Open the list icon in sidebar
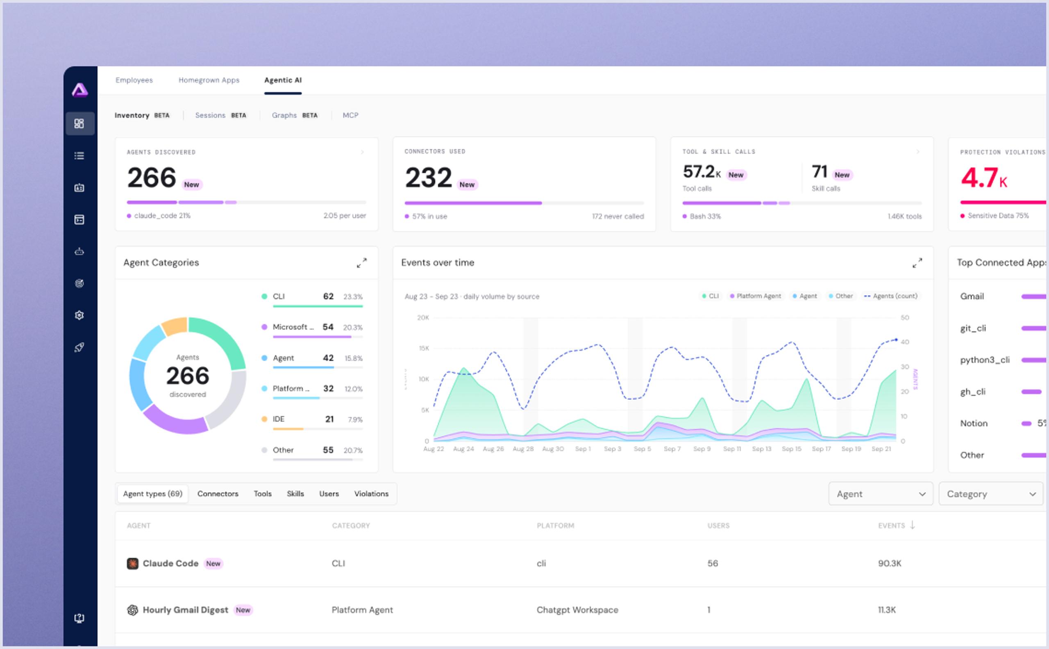Screen dimensions: 1049x649 pos(79,156)
